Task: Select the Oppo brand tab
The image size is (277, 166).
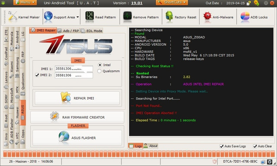Action: click(23, 137)
